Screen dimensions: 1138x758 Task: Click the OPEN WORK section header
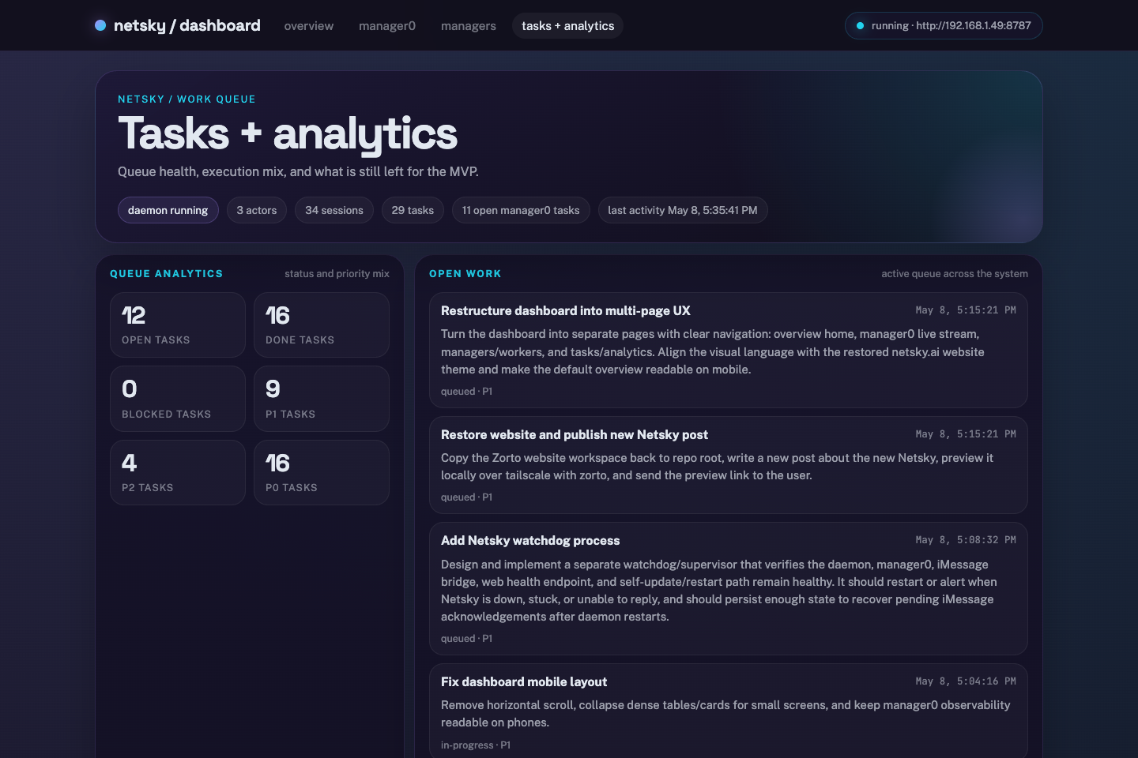[x=465, y=274]
